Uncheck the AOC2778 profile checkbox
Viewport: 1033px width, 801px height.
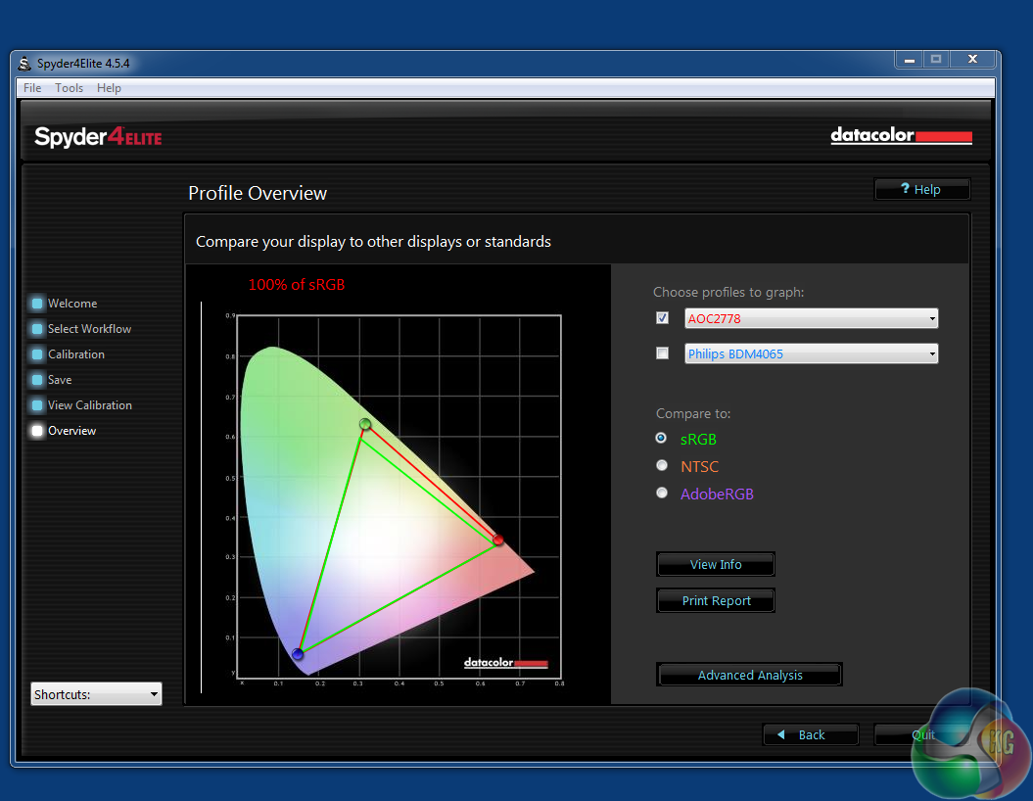[663, 318]
